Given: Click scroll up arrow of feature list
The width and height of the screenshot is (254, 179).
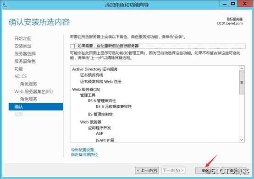Looking at the screenshot, I should 242,68.
